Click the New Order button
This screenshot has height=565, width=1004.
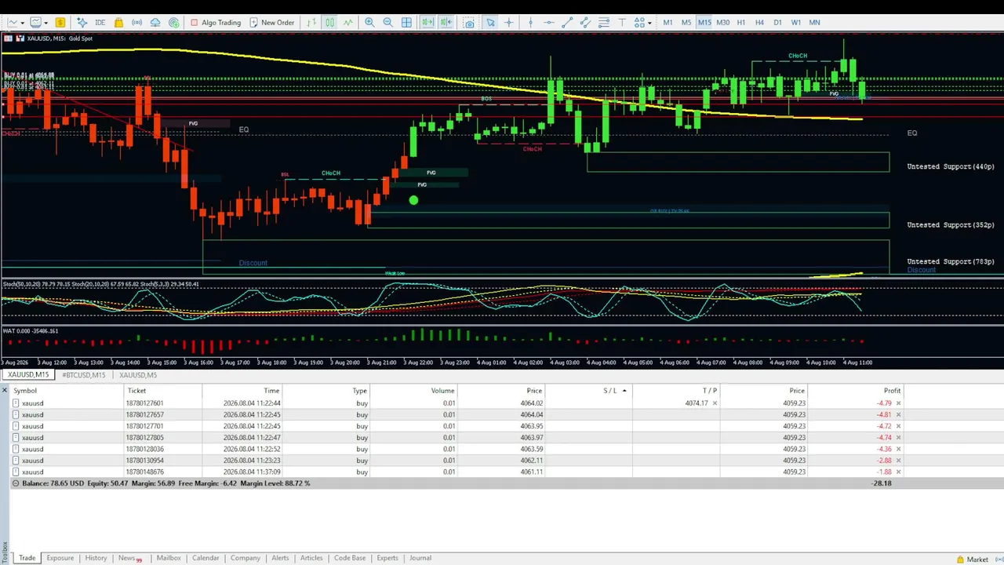(272, 23)
